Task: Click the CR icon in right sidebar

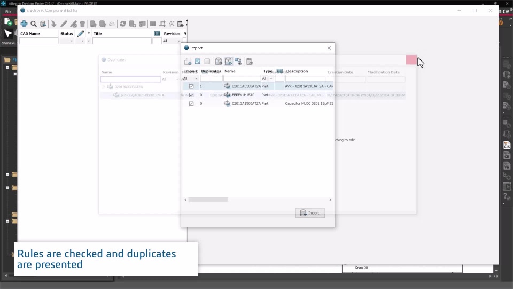Action: (507, 155)
